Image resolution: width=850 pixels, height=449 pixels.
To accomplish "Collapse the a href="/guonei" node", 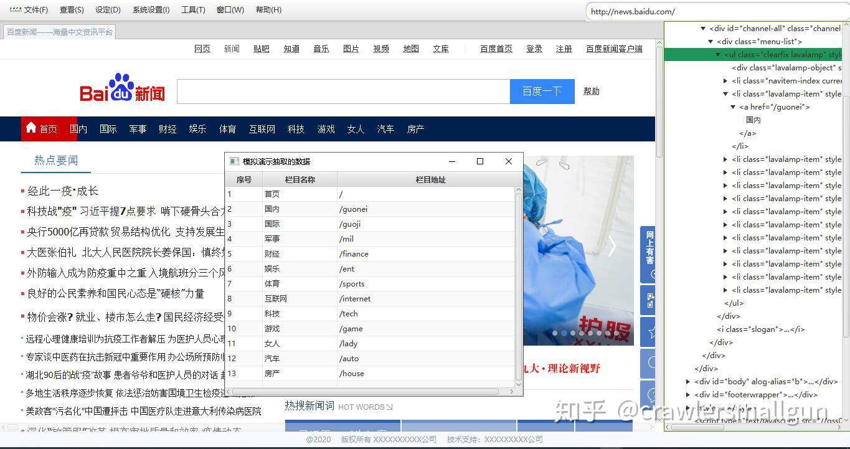I will [x=733, y=107].
